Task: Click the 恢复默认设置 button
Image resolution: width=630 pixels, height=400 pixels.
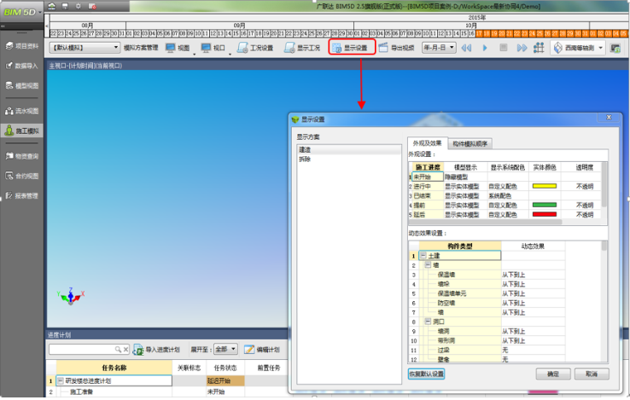Action: point(426,374)
